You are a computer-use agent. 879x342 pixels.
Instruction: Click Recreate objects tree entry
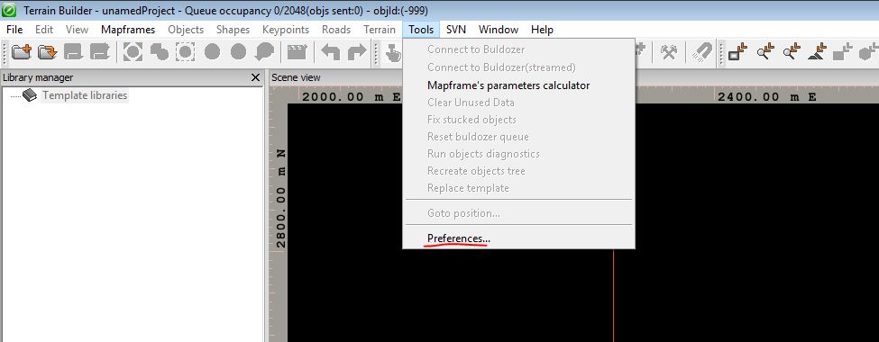(519, 171)
